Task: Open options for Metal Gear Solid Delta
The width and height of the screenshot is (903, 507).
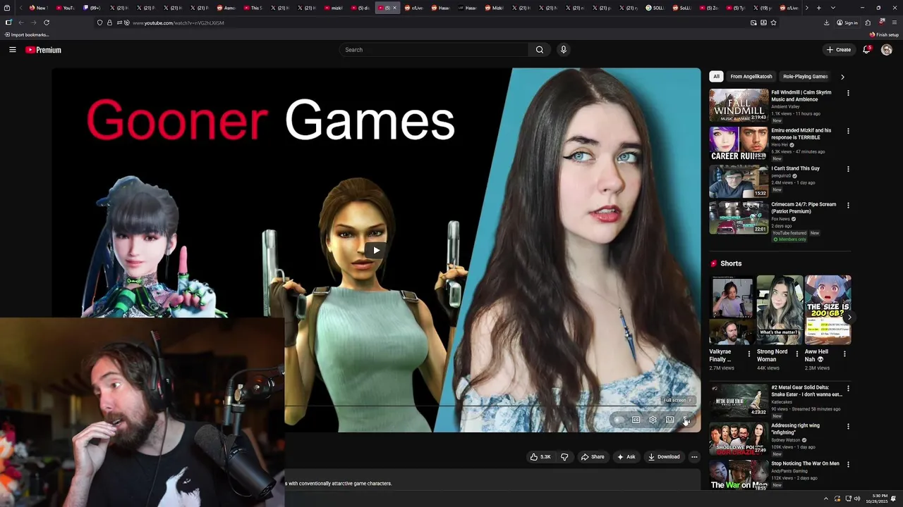Action: pos(848,389)
